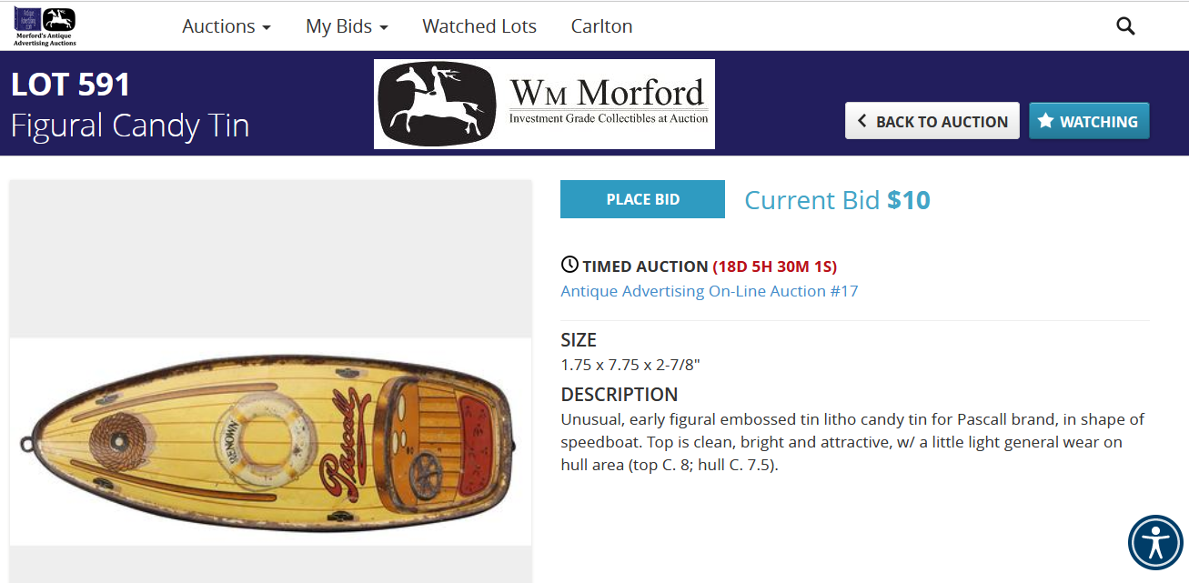Expand the Auctions dropdown menu
The width and height of the screenshot is (1189, 583).
(227, 26)
